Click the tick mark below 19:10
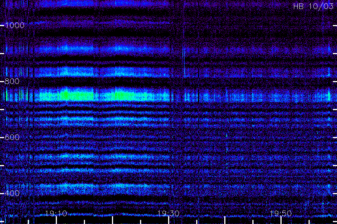 (56, 220)
